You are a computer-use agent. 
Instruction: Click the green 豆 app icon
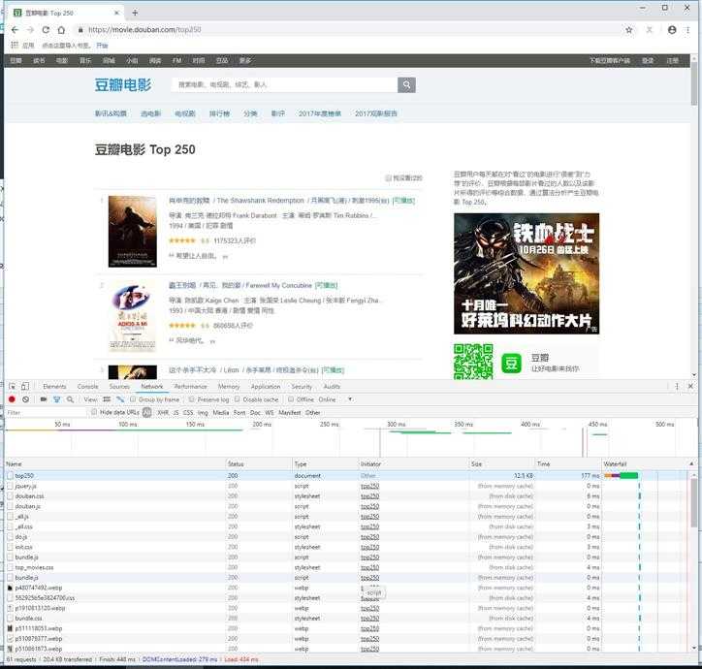coord(511,364)
